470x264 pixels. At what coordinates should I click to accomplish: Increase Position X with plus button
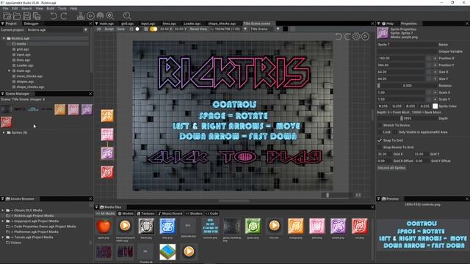(x=435, y=59)
